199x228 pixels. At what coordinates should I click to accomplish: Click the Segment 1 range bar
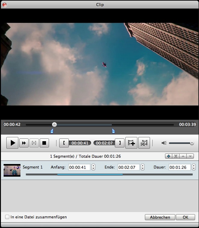[109, 175]
